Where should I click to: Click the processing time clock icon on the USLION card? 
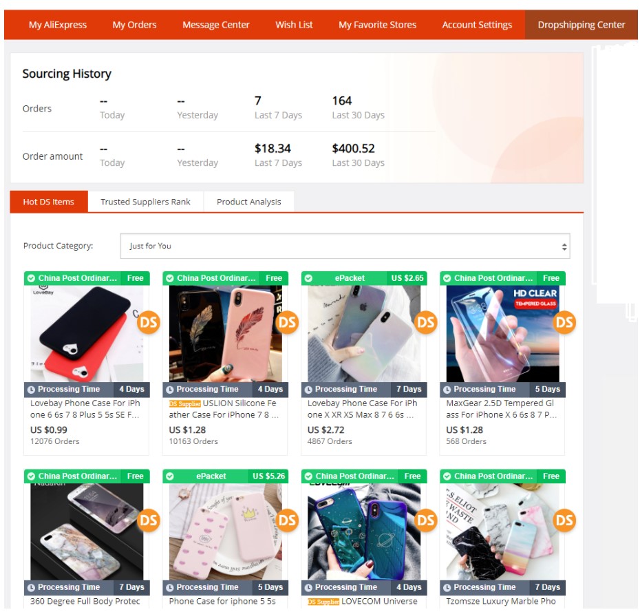coord(170,390)
